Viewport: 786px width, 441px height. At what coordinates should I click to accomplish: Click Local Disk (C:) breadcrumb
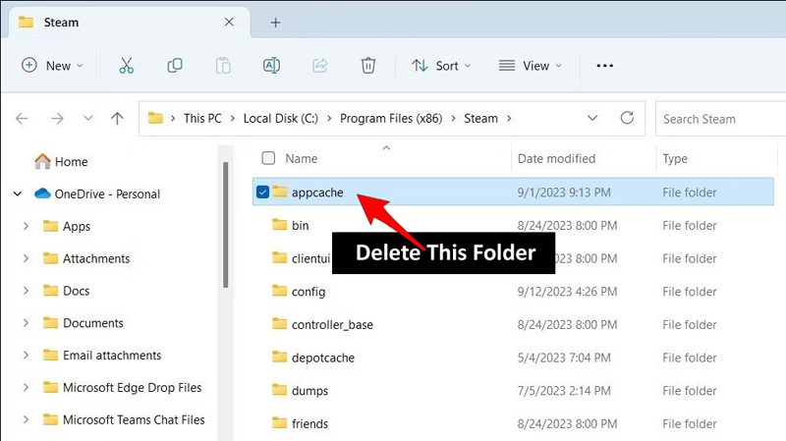(x=281, y=118)
